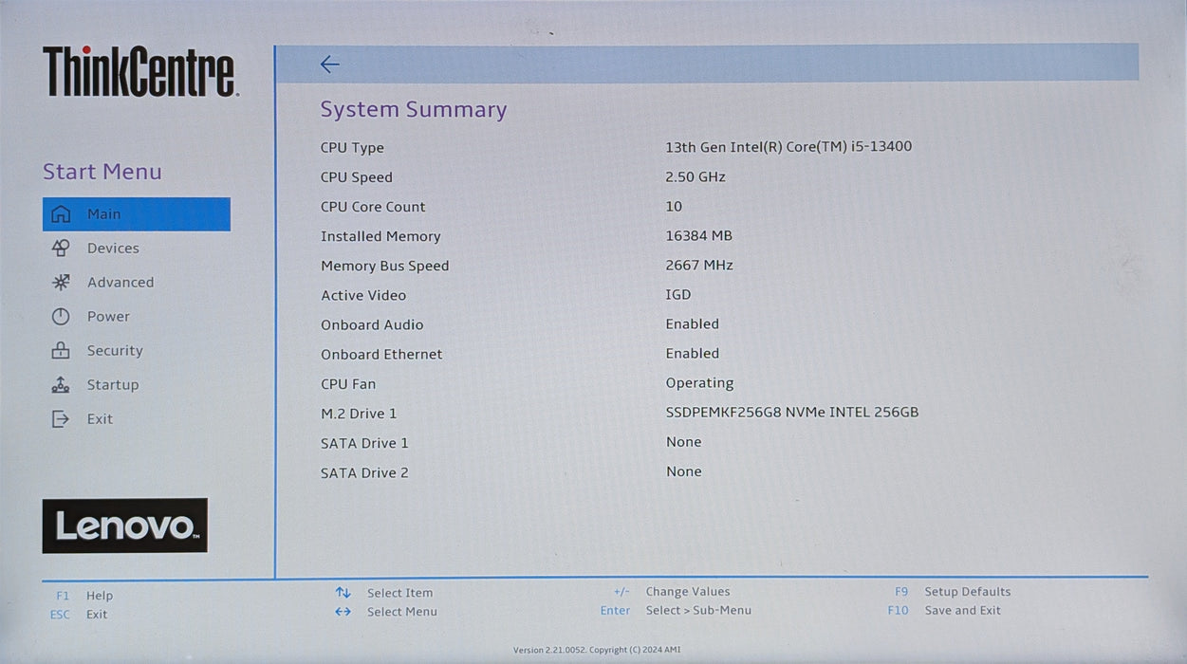Image resolution: width=1187 pixels, height=664 pixels.
Task: Click the 2667 MHz value
Action: point(699,266)
